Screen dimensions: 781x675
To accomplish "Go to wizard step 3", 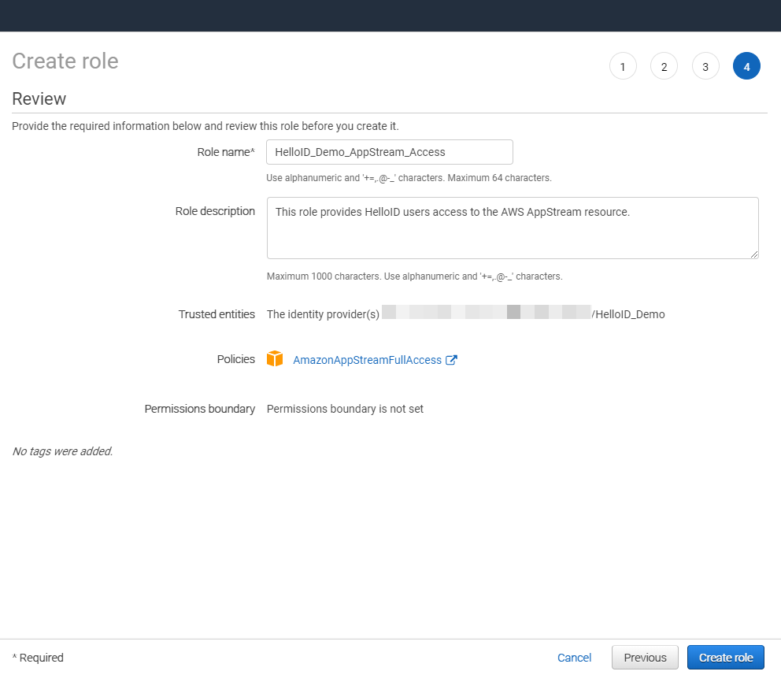I will [705, 66].
